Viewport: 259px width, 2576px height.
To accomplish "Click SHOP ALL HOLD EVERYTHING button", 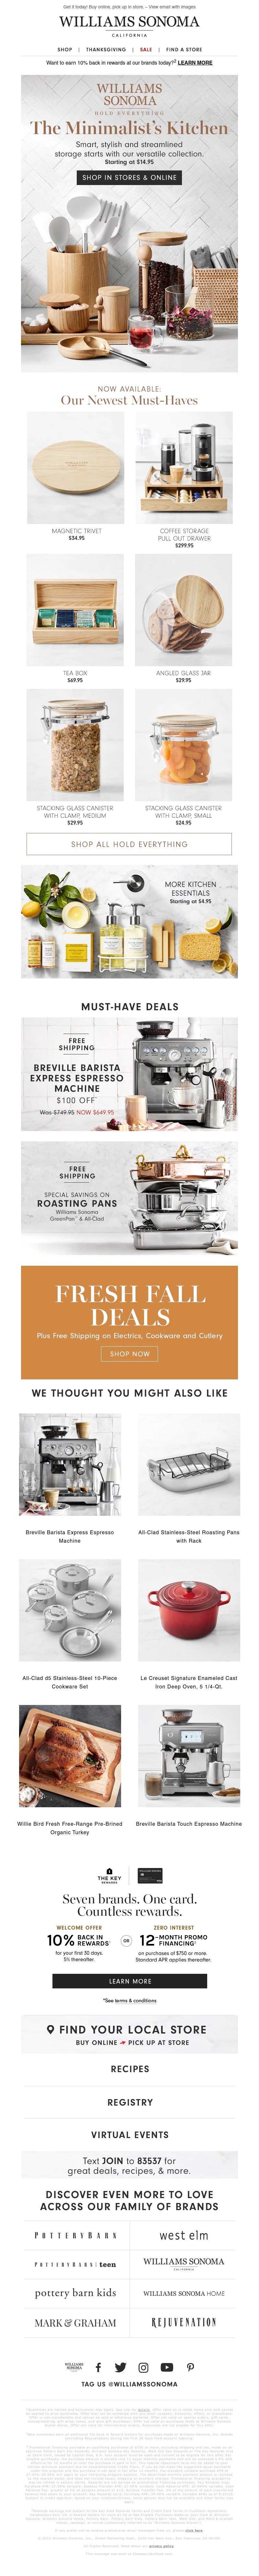I will (x=129, y=844).
